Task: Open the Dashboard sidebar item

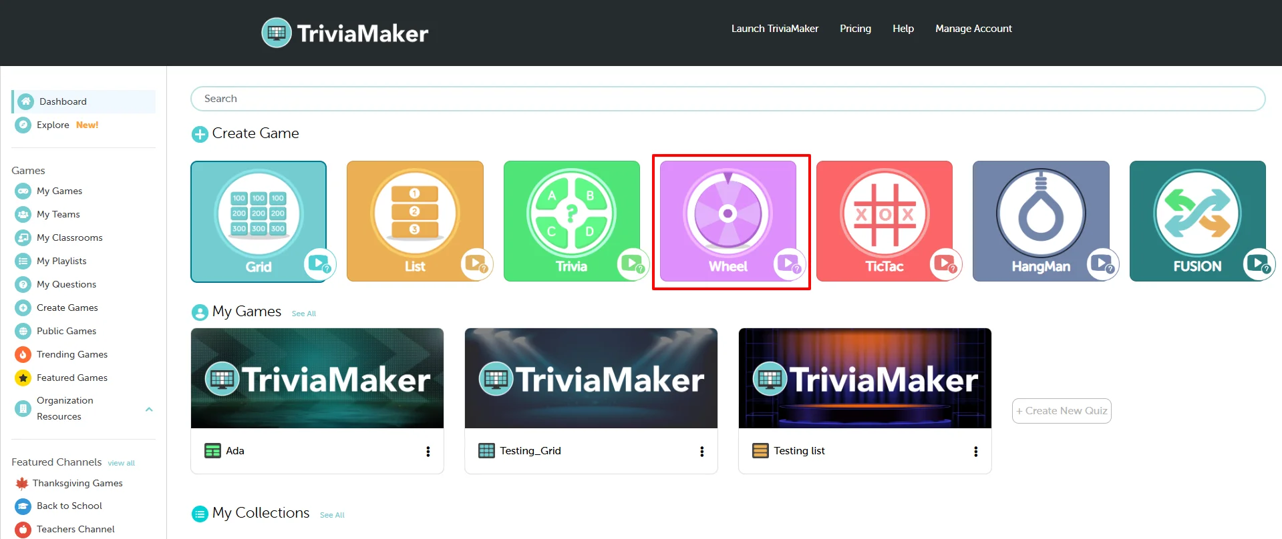Action: point(84,101)
